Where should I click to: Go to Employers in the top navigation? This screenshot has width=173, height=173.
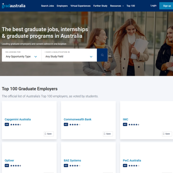tap(62, 6)
